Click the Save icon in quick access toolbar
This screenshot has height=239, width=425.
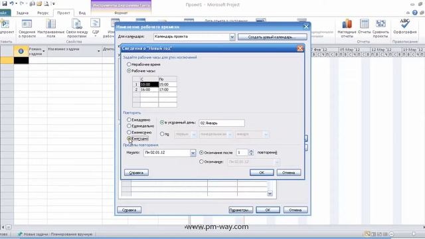pyautogui.click(x=5, y=3)
